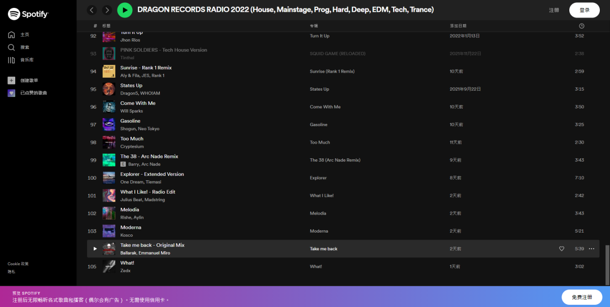This screenshot has width=610, height=307.
Task: Open Gasoline album cover
Action: click(109, 124)
